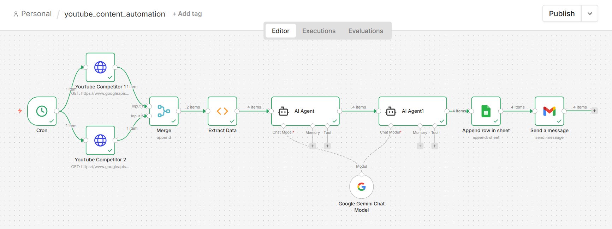Click the Publish button
Viewport: 612px width, 229px height.
(x=562, y=14)
